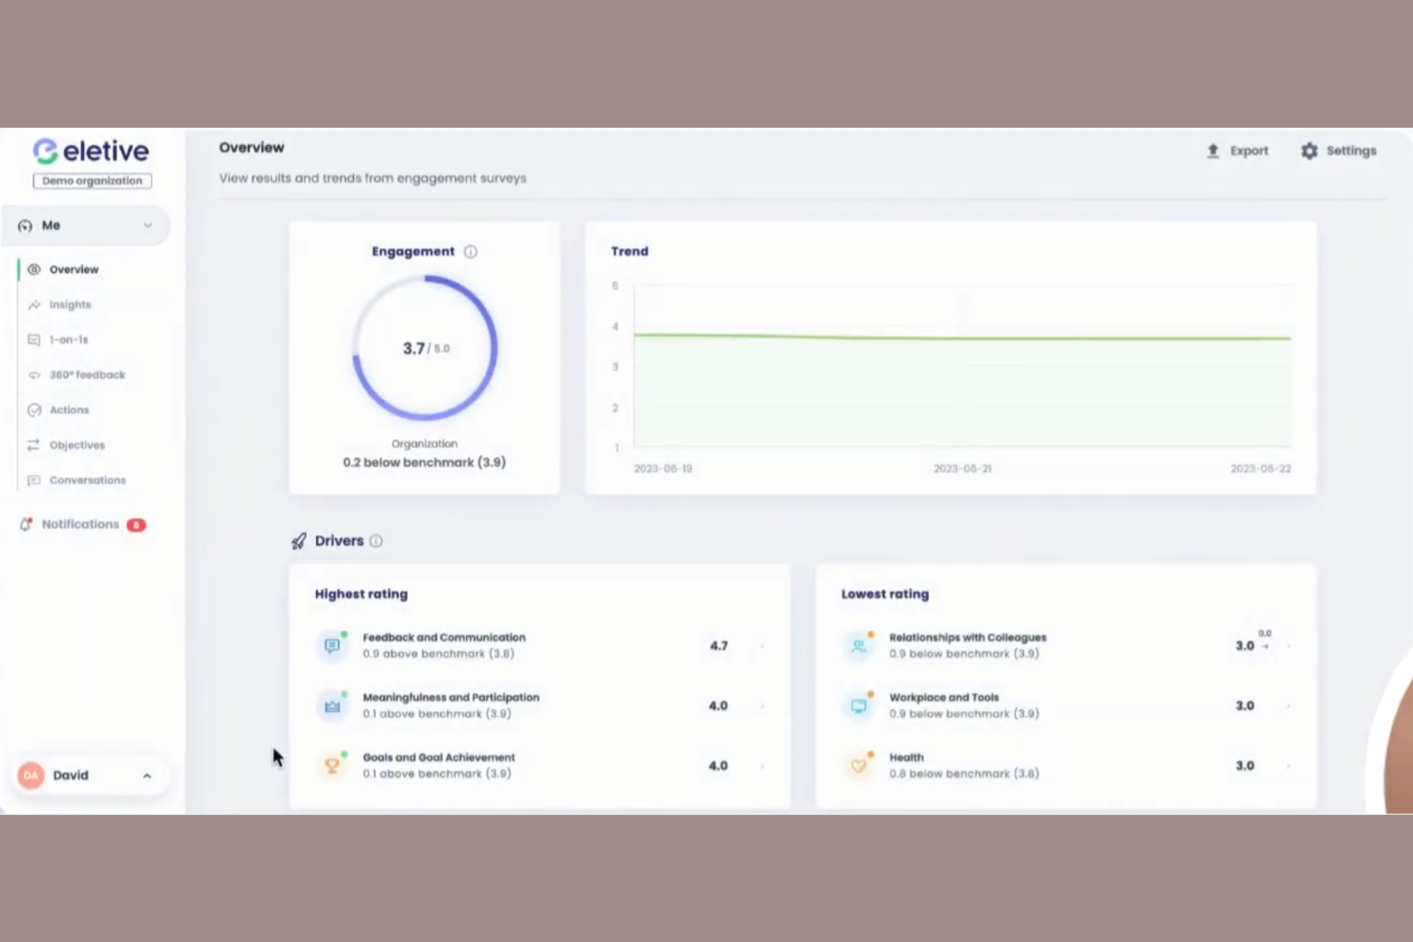Select the Actions checkmark icon
Screen dimensions: 1413x942
[34, 409]
